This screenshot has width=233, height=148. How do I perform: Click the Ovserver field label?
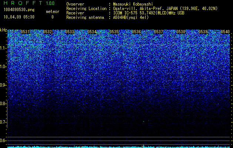coord(75,4)
